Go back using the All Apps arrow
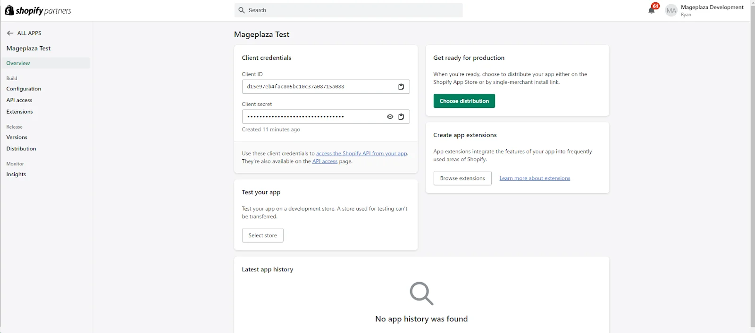Screen dimensions: 755x333 coord(10,33)
